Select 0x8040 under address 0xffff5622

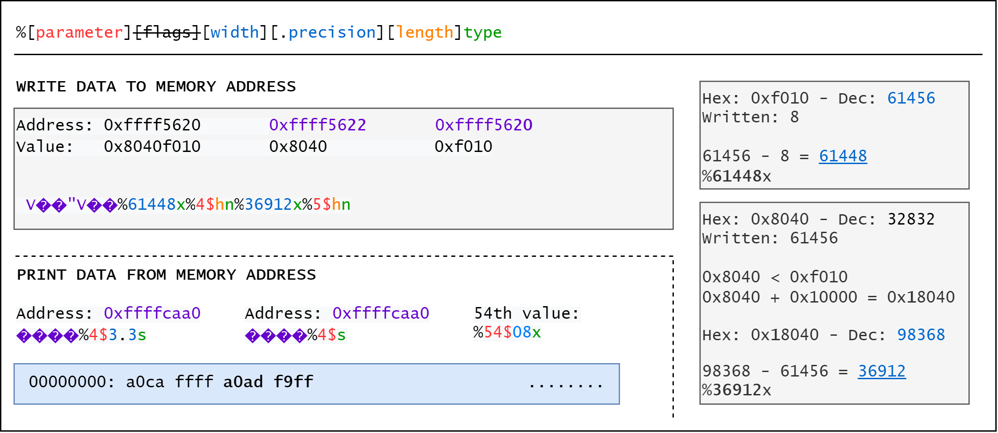coord(298,147)
